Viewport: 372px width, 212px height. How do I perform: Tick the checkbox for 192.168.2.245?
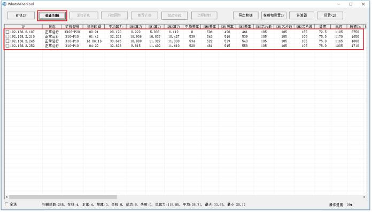pos(7,41)
